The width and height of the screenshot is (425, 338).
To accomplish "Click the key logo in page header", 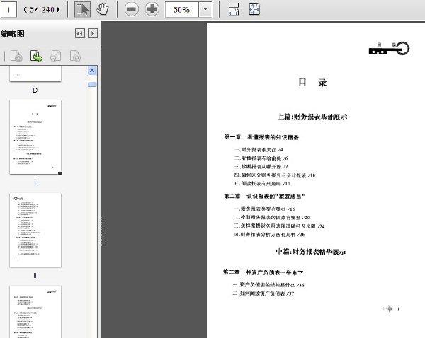I will pos(389,49).
